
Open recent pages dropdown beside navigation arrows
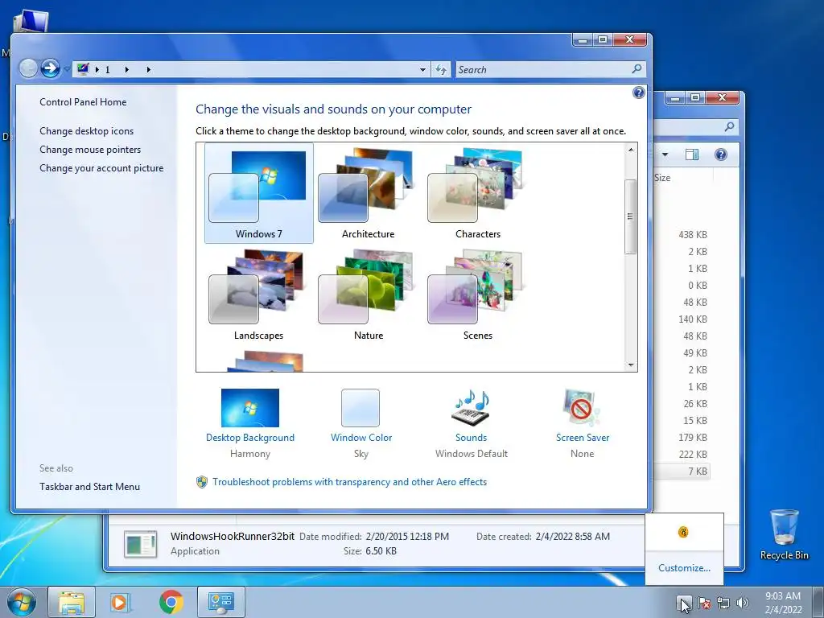[67, 69]
